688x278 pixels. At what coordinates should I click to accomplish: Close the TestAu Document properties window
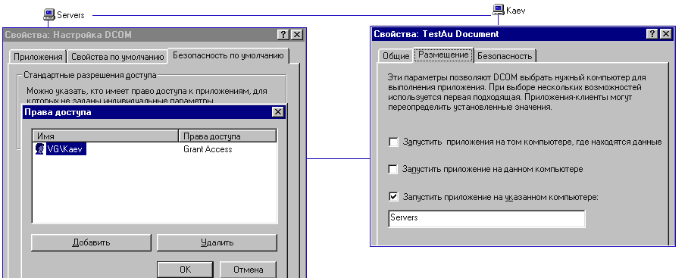(665, 34)
